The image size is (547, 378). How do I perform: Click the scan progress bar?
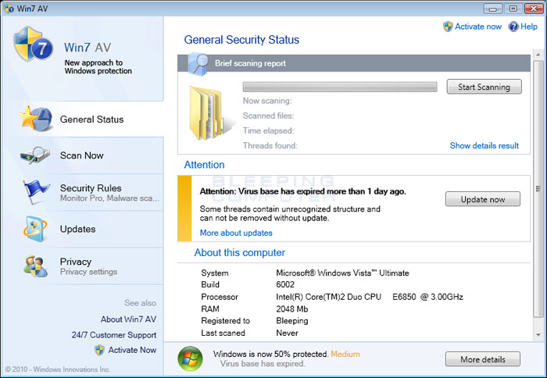(x=339, y=87)
